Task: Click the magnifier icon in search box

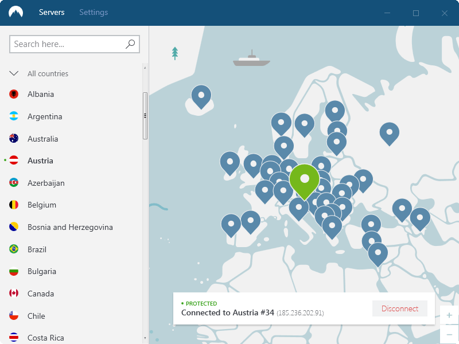Action: click(x=130, y=44)
